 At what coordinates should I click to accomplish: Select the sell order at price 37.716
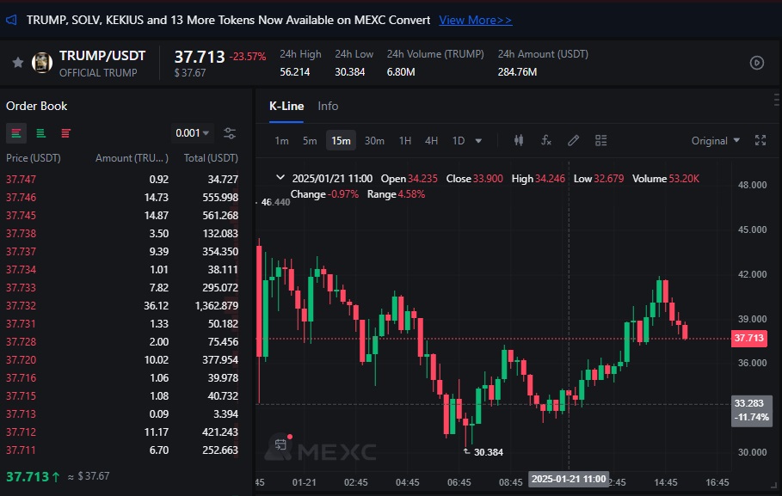[x=121, y=378]
